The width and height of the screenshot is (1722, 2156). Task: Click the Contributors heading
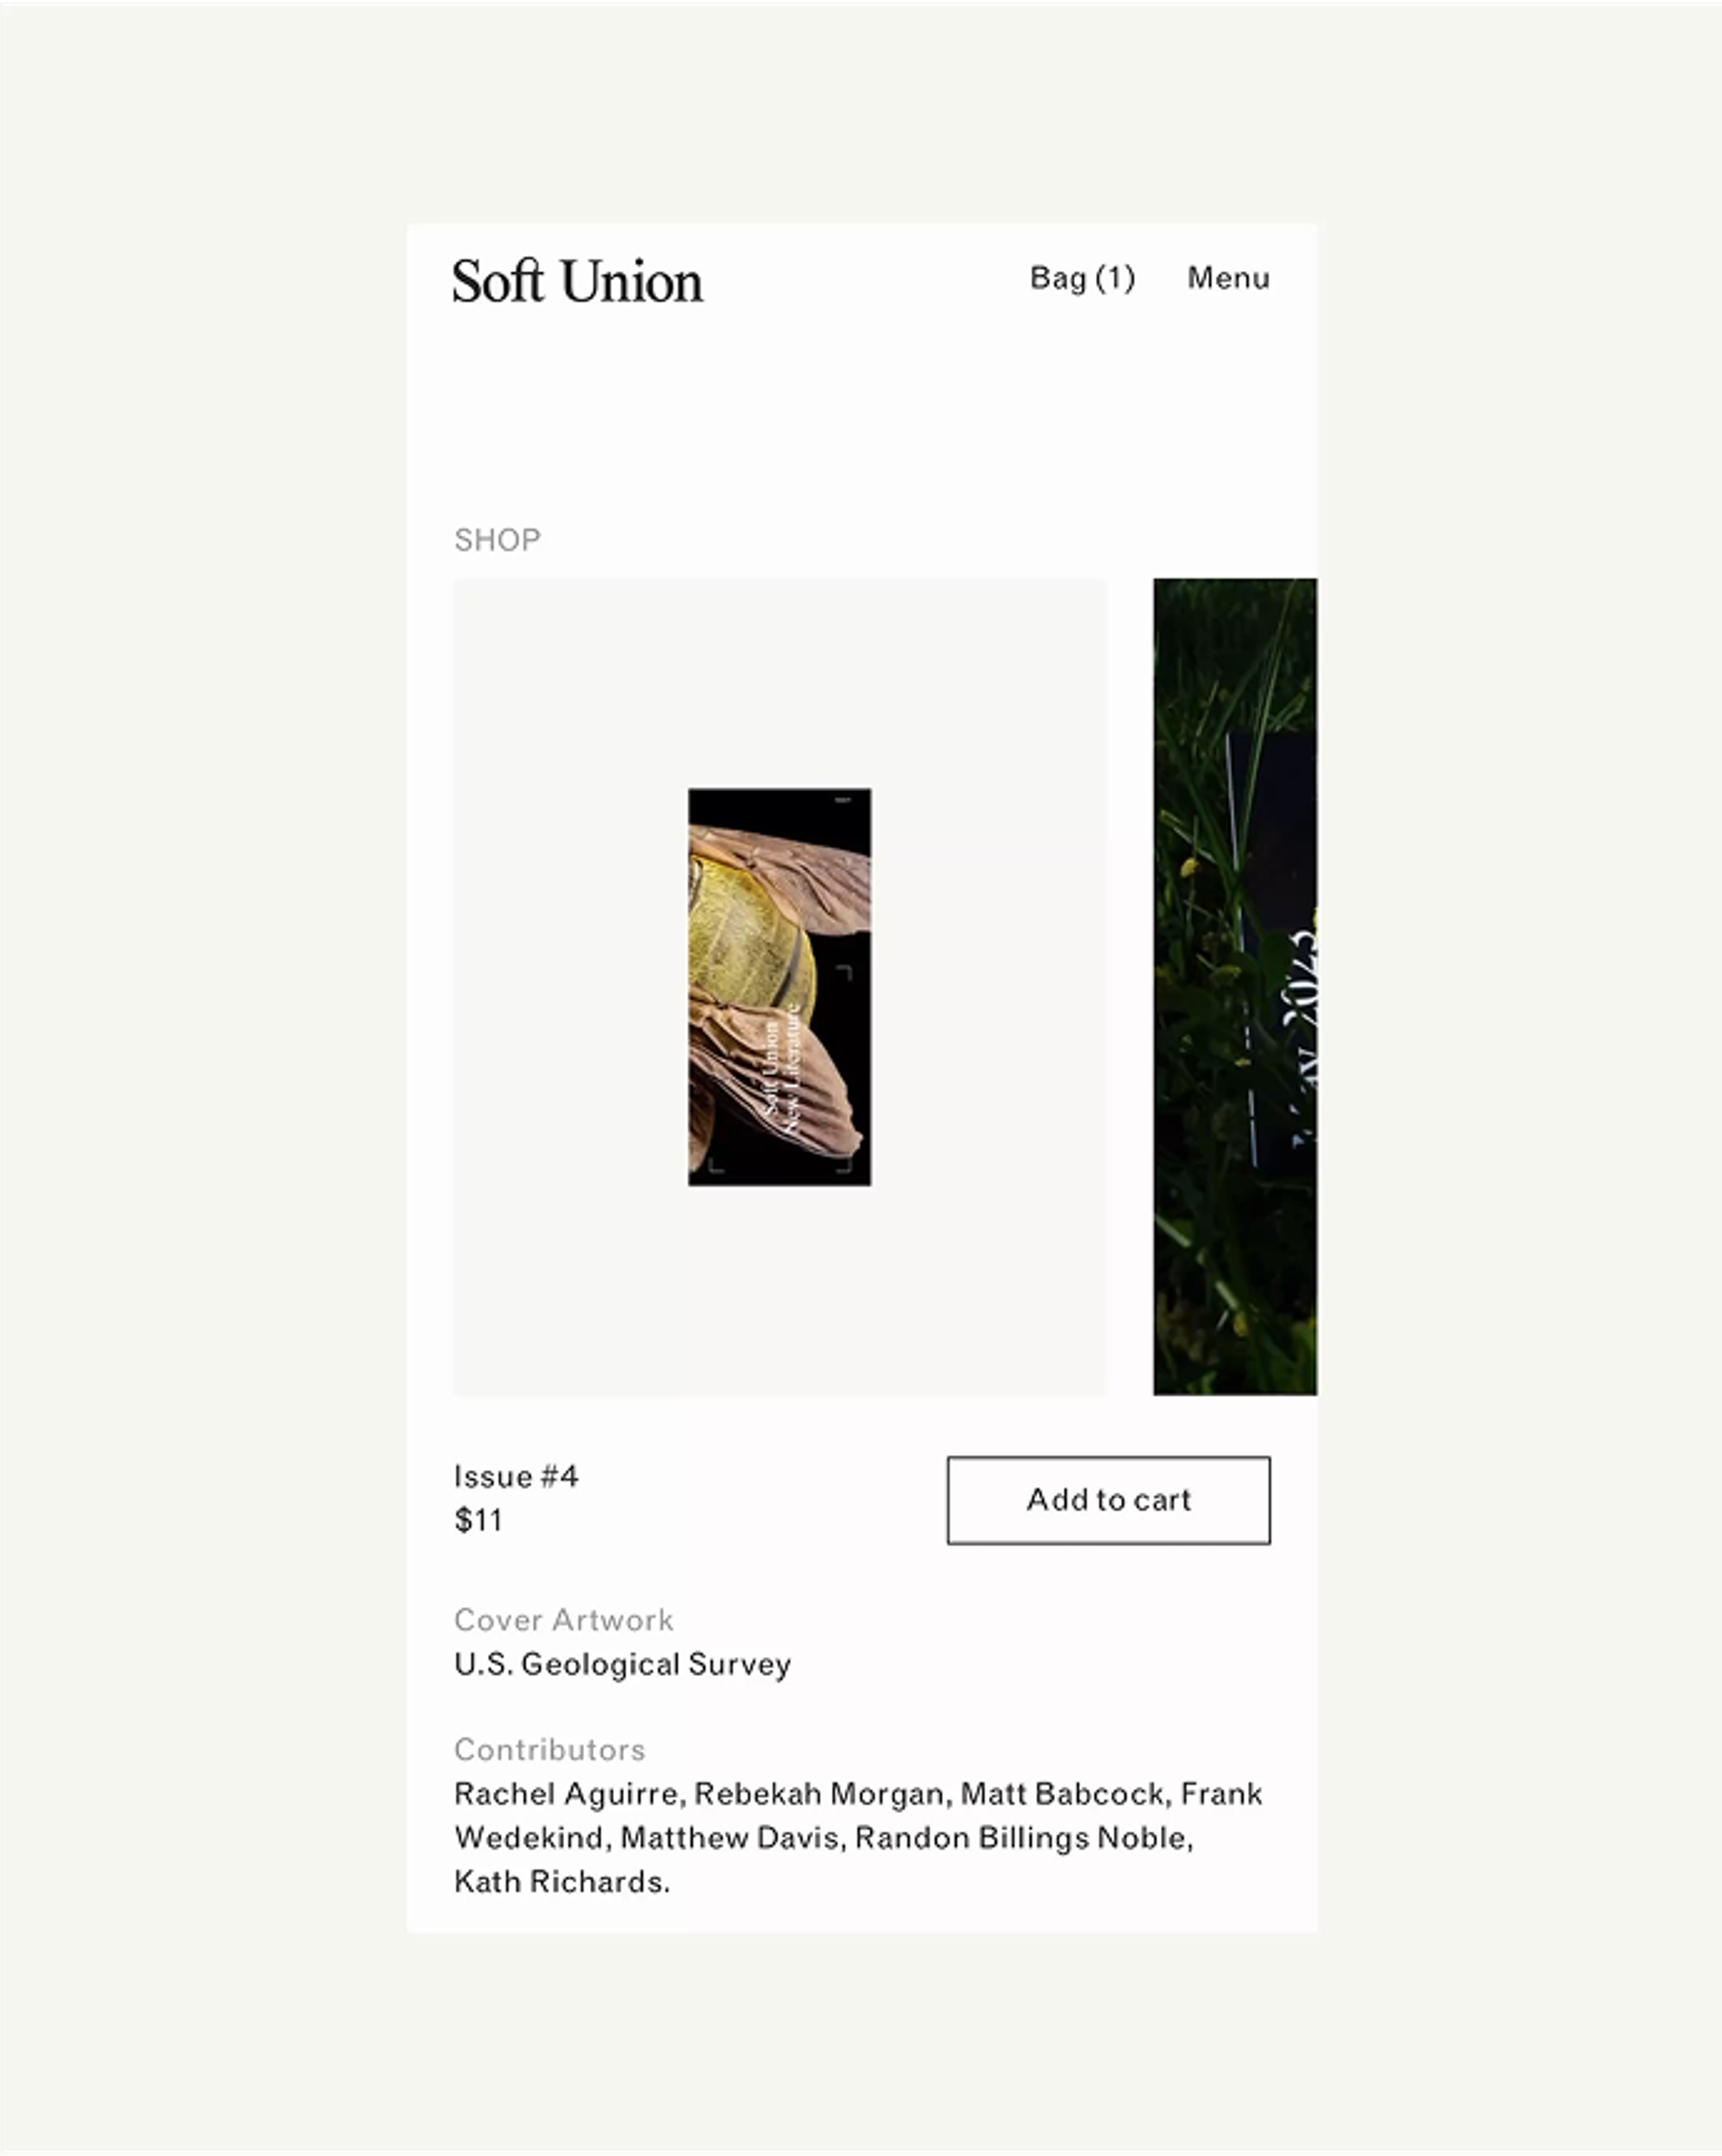(x=549, y=1750)
